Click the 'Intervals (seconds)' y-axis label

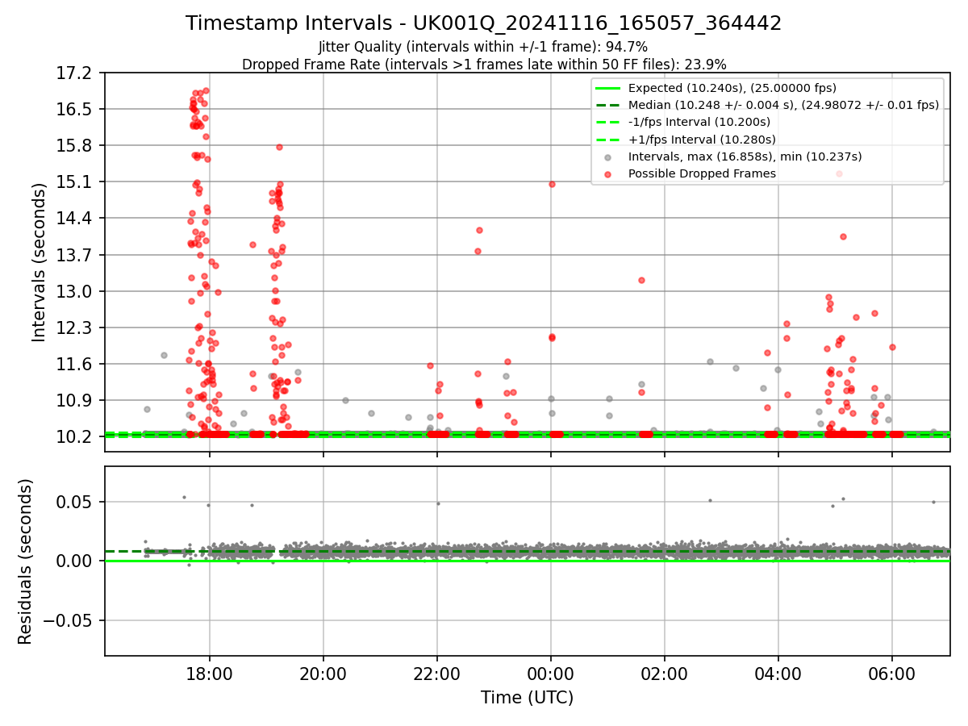[x=39, y=262]
